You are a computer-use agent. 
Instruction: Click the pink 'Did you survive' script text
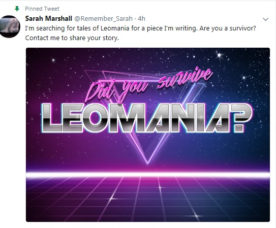coord(149,85)
